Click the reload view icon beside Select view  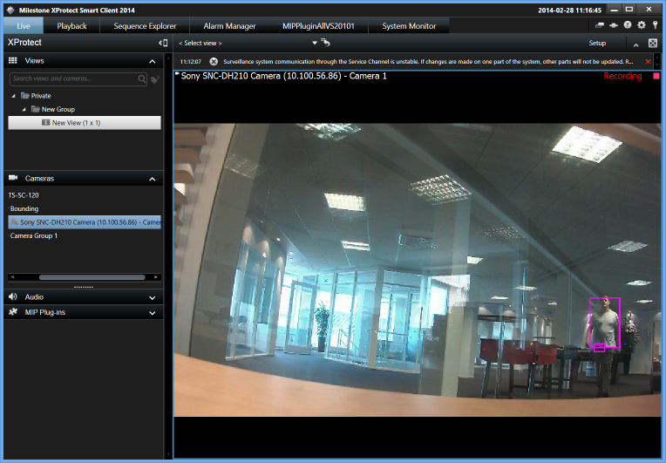[x=325, y=42]
